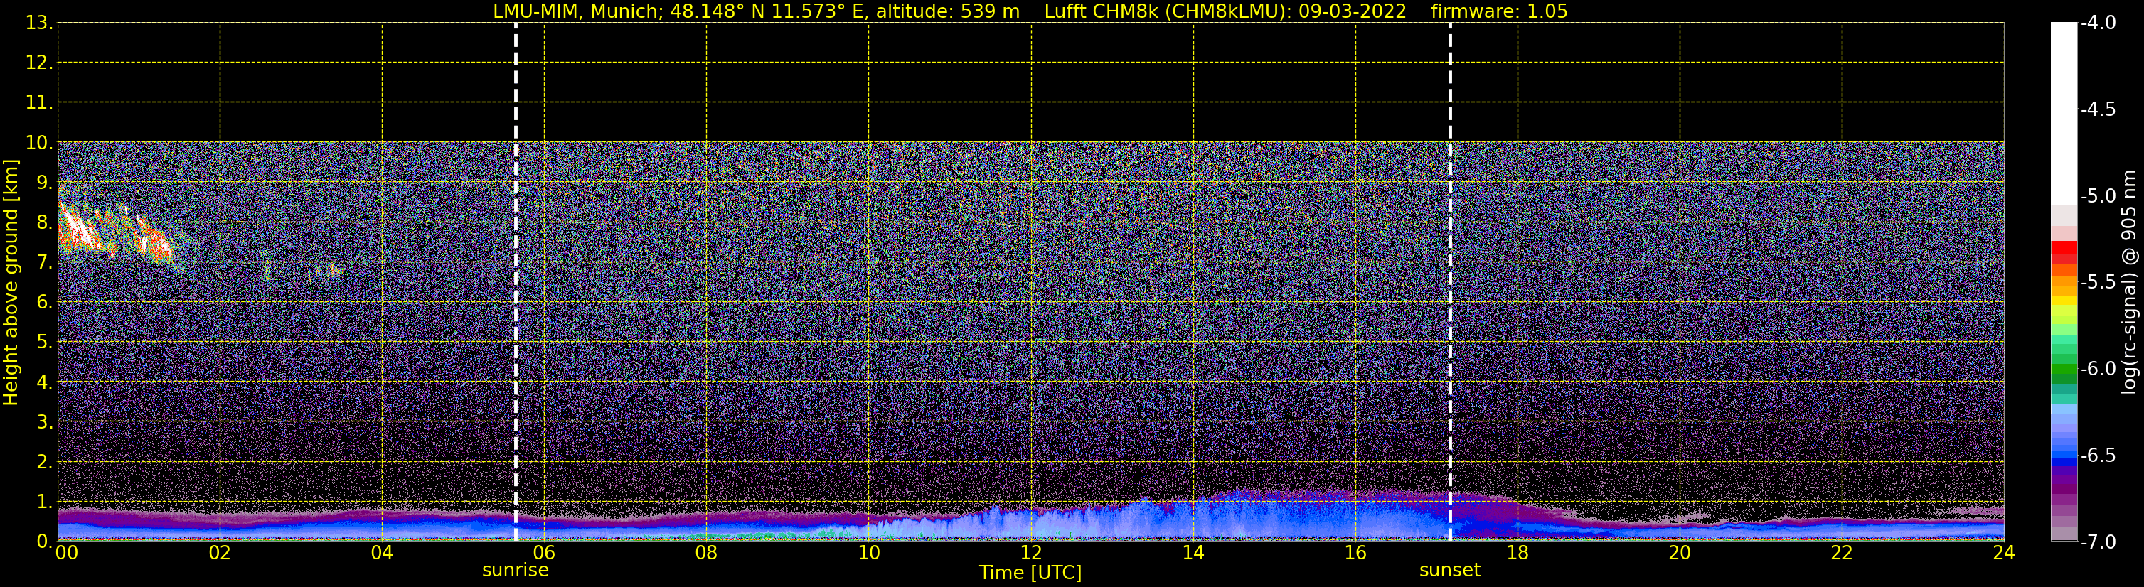Click the '11.' height tick label

click(39, 103)
